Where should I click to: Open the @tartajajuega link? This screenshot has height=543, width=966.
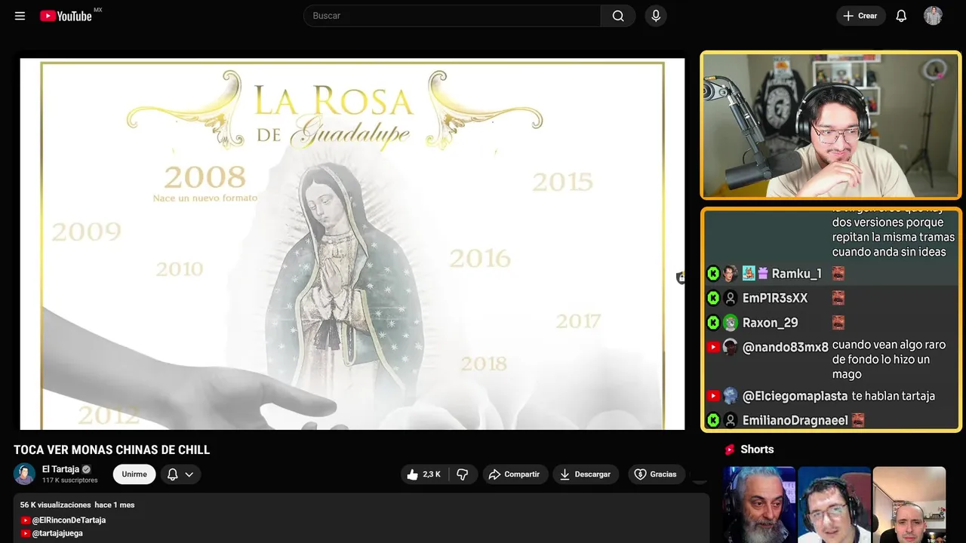(57, 533)
